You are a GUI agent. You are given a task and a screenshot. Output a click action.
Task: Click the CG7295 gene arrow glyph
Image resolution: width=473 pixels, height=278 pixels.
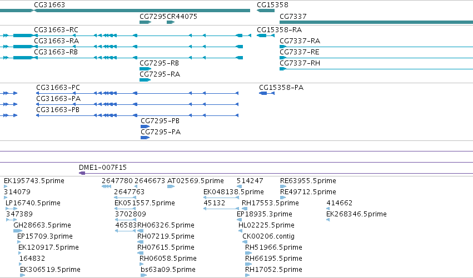[x=145, y=22]
